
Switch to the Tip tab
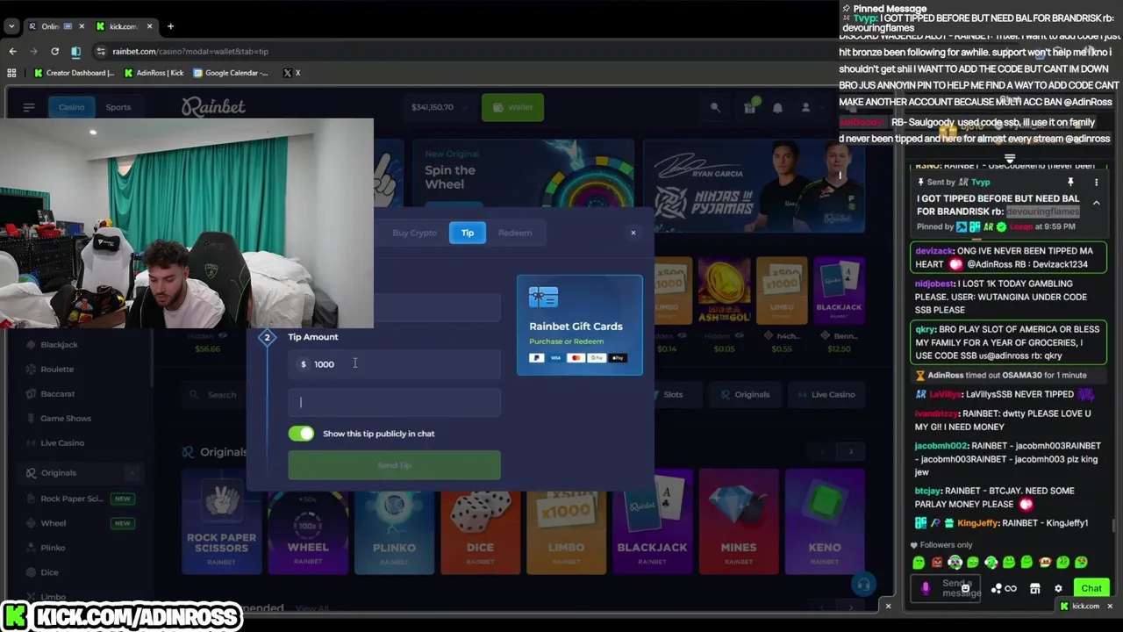coord(468,233)
